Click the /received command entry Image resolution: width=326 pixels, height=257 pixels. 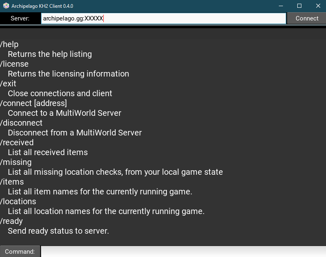(x=17, y=142)
